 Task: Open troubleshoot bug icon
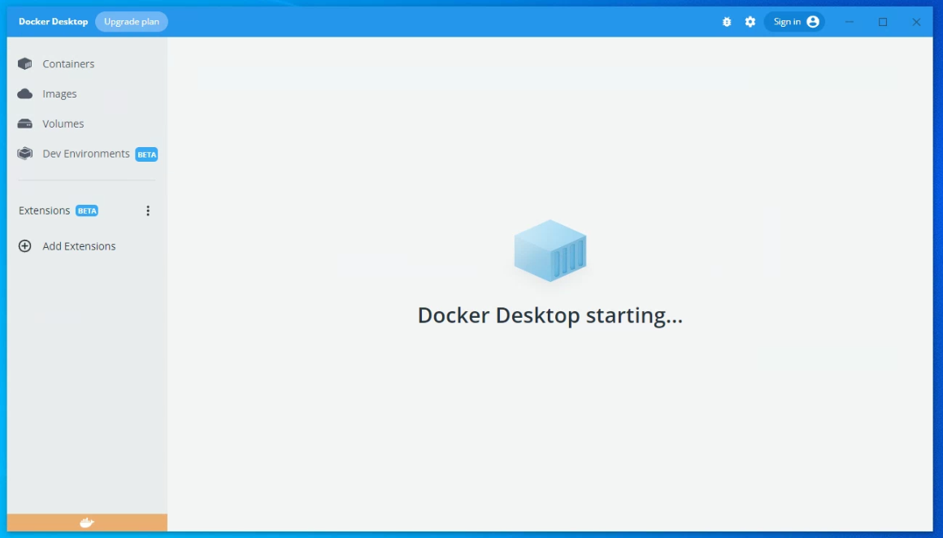pyautogui.click(x=727, y=22)
